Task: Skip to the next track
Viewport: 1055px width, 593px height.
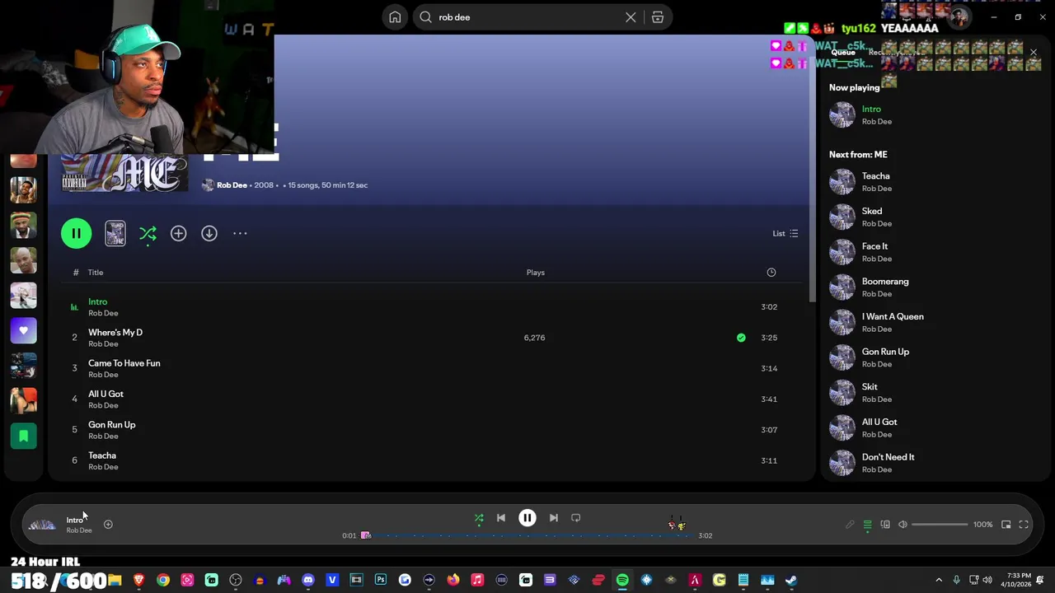Action: pyautogui.click(x=554, y=518)
